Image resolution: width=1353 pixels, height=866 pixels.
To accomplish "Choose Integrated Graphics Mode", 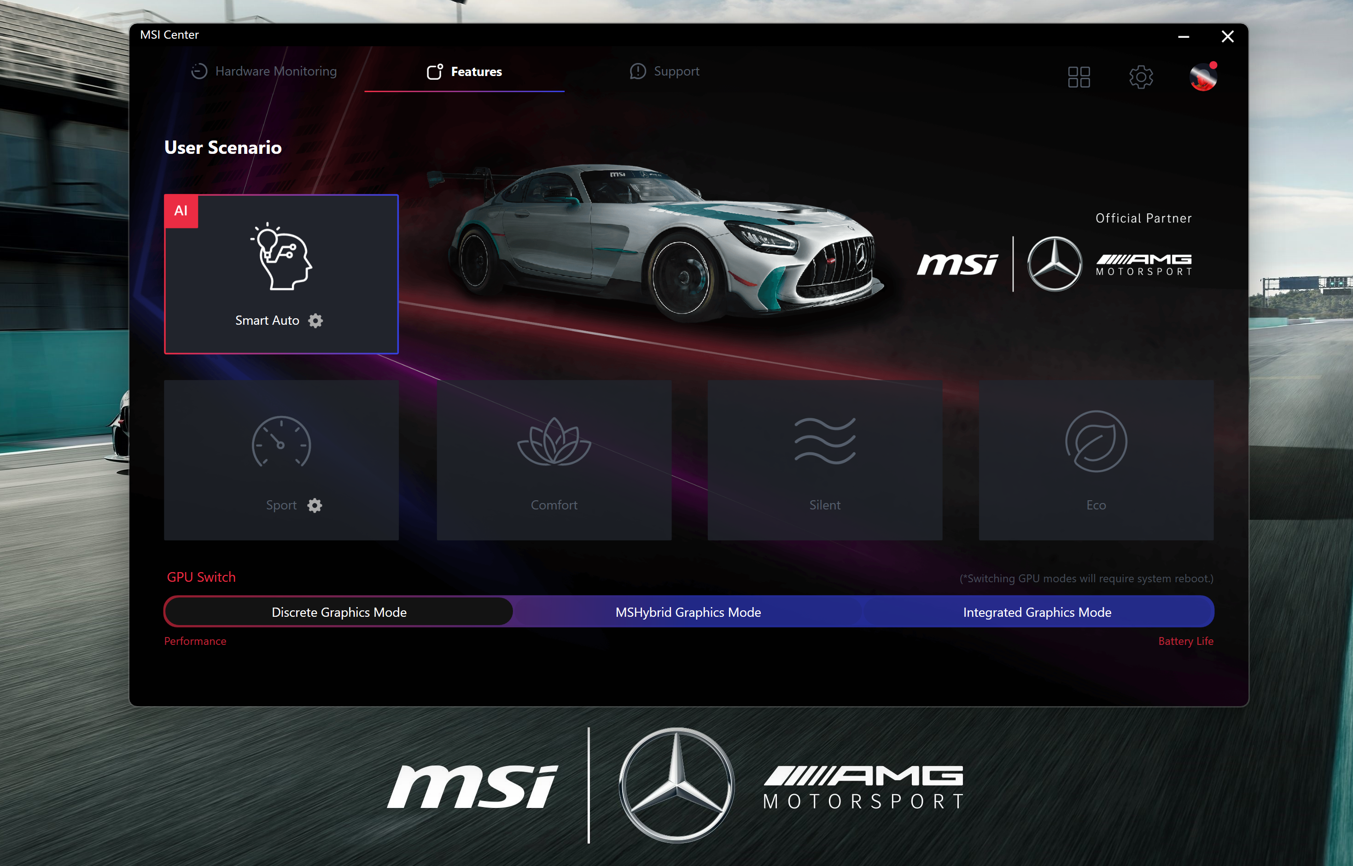I will tap(1038, 612).
